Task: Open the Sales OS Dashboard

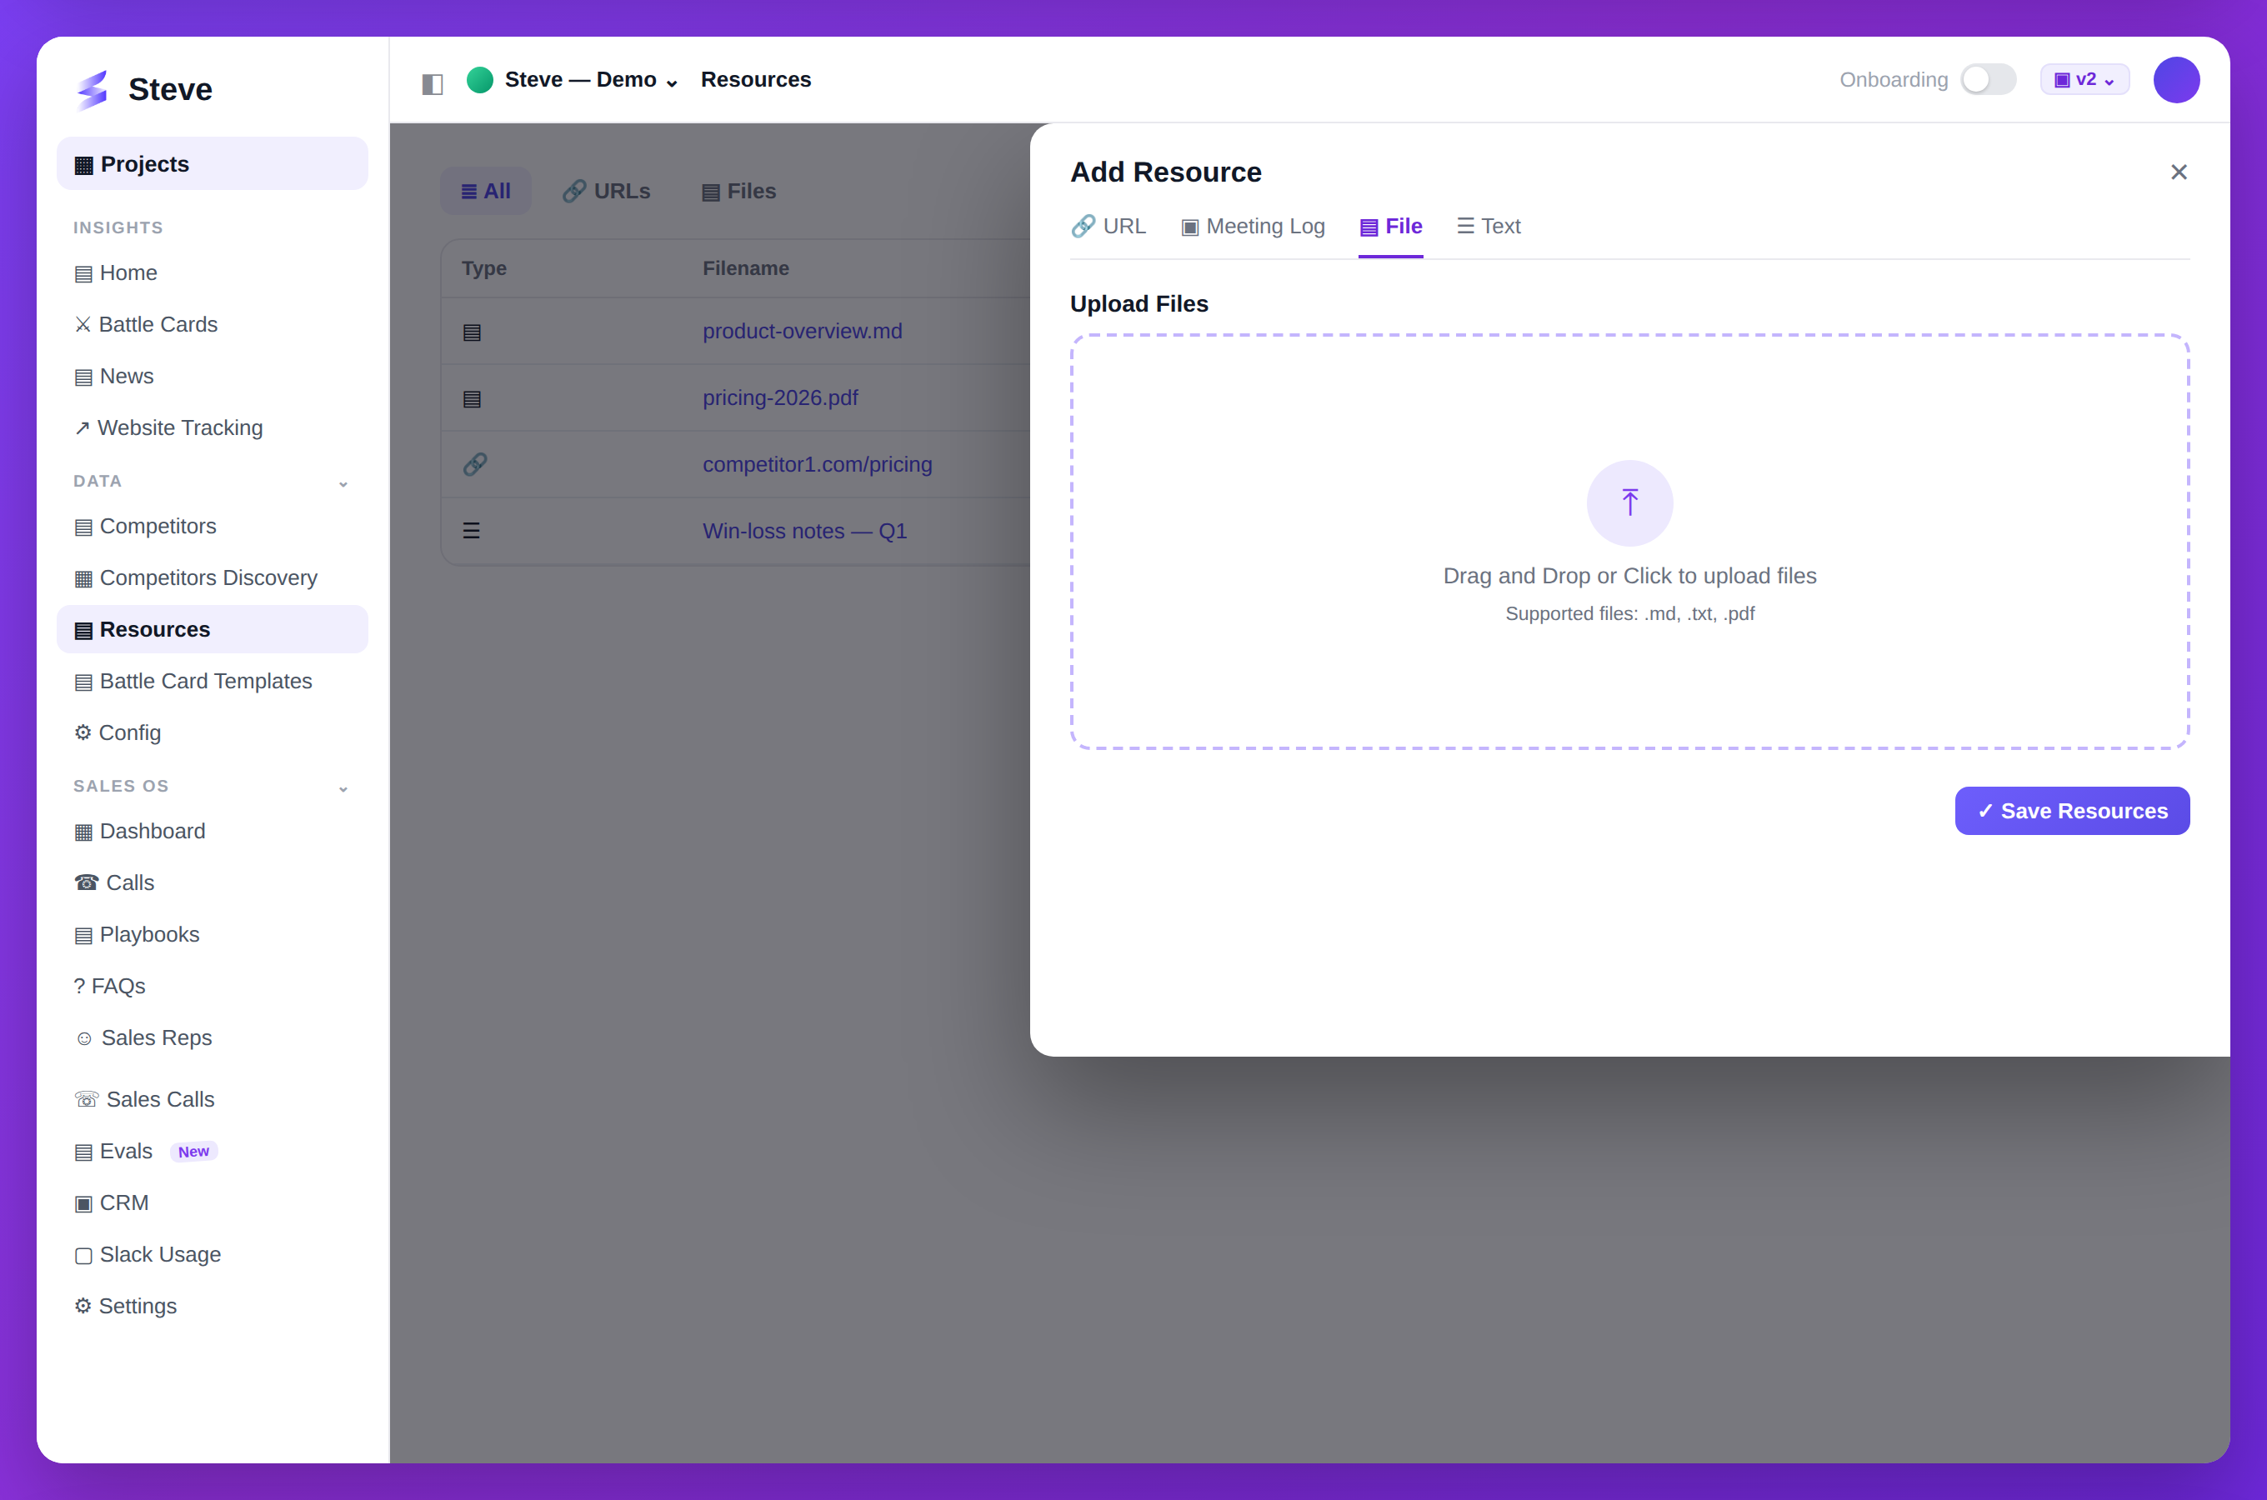Action: pyautogui.click(x=213, y=832)
